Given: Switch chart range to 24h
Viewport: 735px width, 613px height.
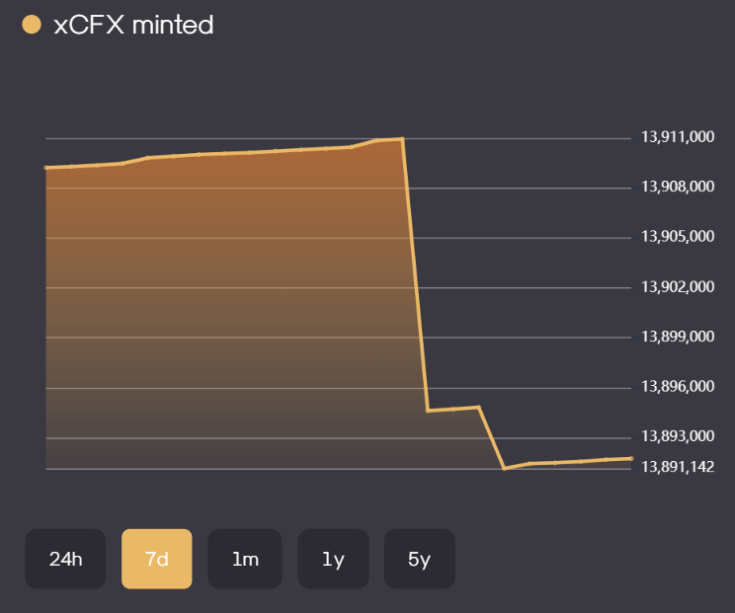Looking at the screenshot, I should coord(65,559).
